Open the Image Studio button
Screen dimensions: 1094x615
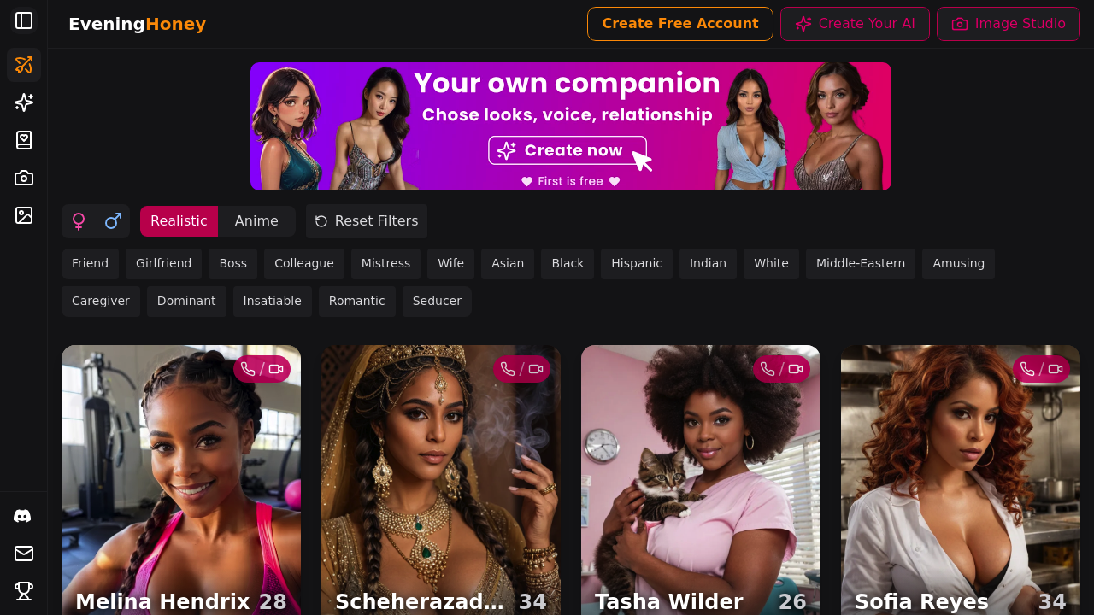(1009, 24)
